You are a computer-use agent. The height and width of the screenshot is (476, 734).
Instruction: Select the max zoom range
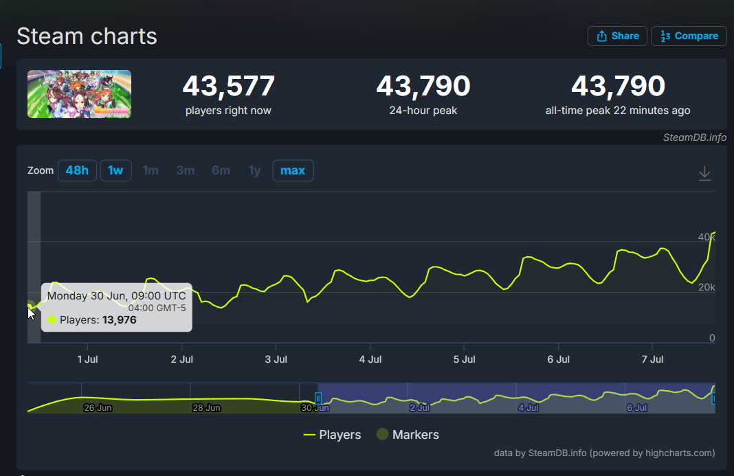click(293, 170)
